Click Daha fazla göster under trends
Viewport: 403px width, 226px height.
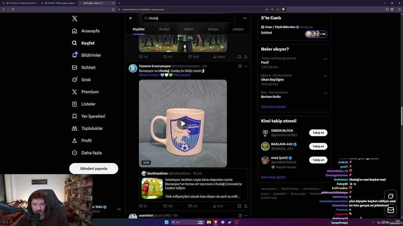[x=273, y=107]
